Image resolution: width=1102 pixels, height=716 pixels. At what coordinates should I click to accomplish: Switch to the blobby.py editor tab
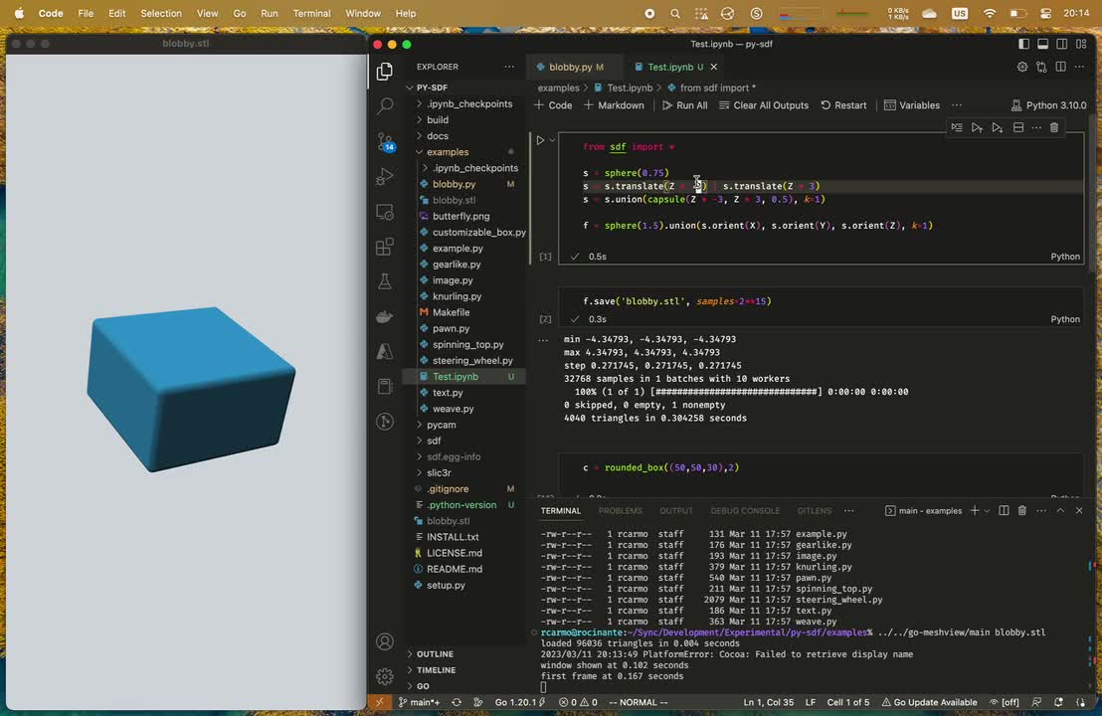click(570, 67)
